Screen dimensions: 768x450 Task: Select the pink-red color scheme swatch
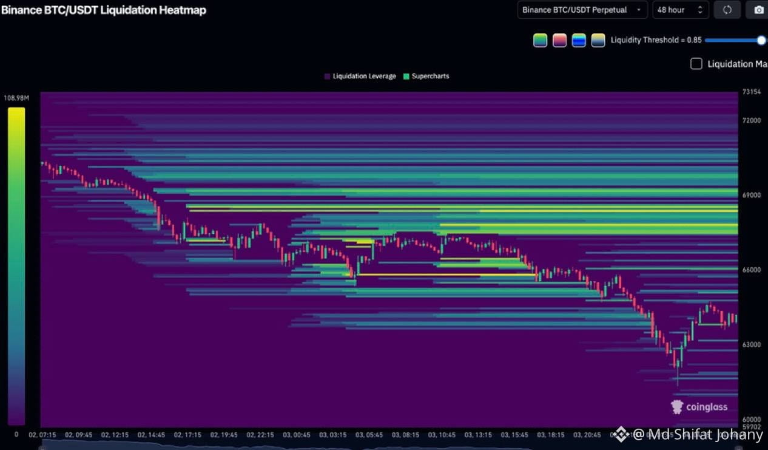[559, 40]
